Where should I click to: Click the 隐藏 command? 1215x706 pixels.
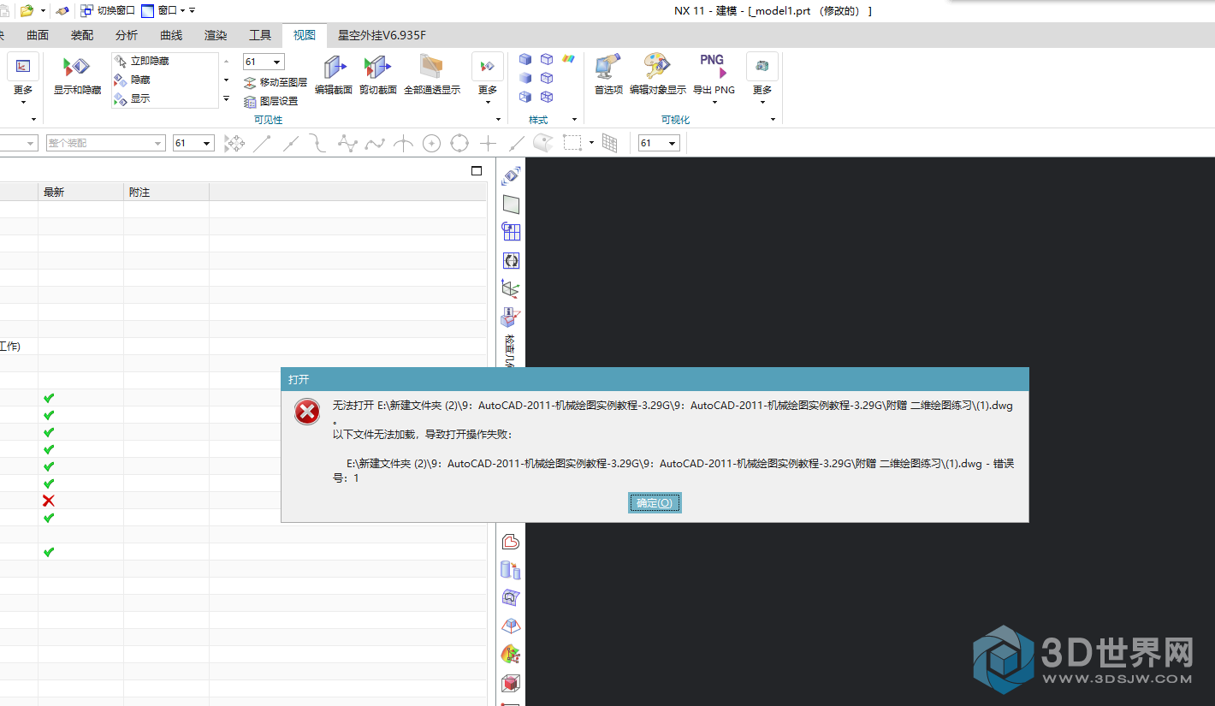pos(132,80)
